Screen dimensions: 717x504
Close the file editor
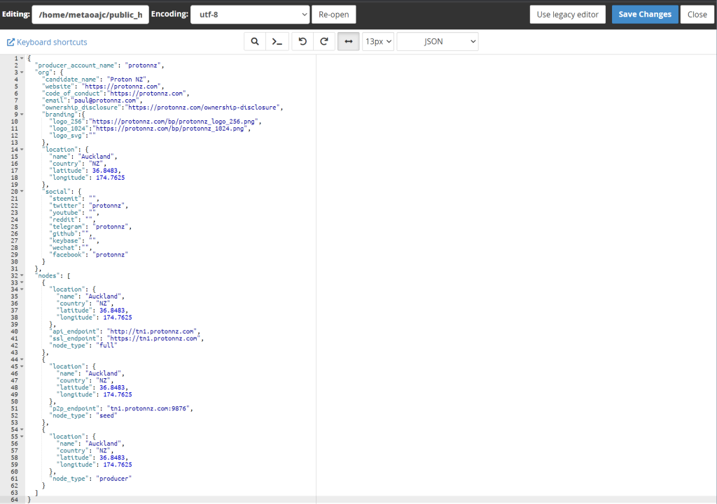tap(697, 15)
